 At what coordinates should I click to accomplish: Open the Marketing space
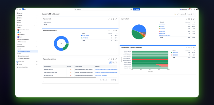coord(22,35)
